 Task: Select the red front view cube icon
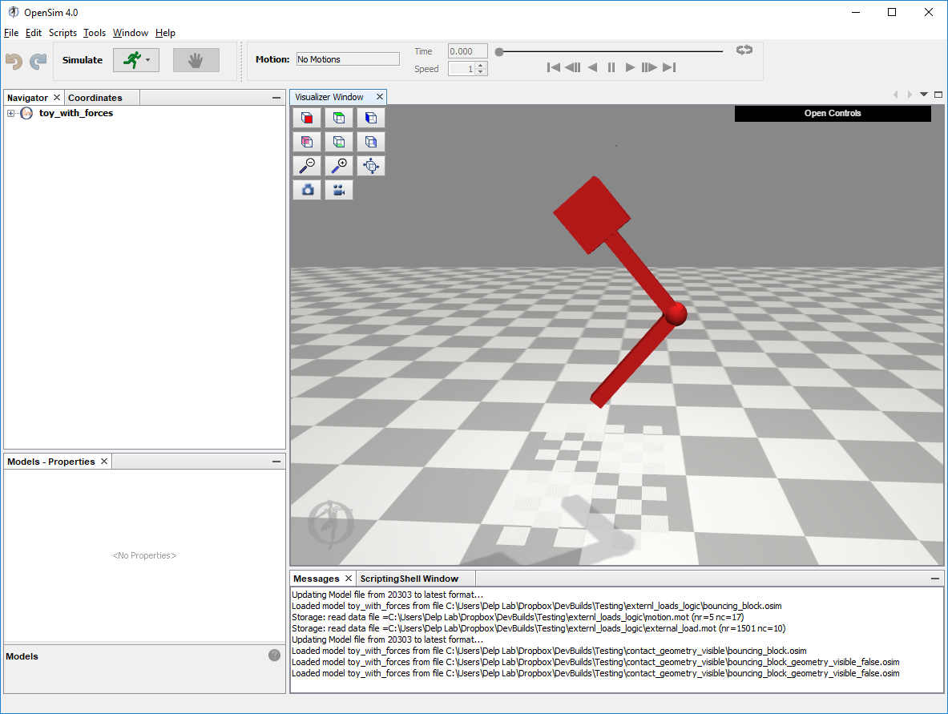307,118
